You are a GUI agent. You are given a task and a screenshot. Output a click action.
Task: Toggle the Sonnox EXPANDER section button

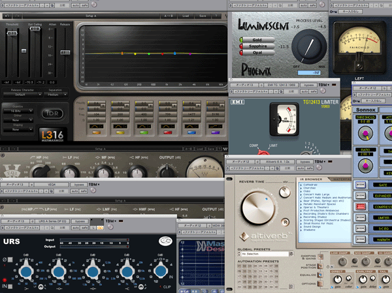click(x=361, y=196)
